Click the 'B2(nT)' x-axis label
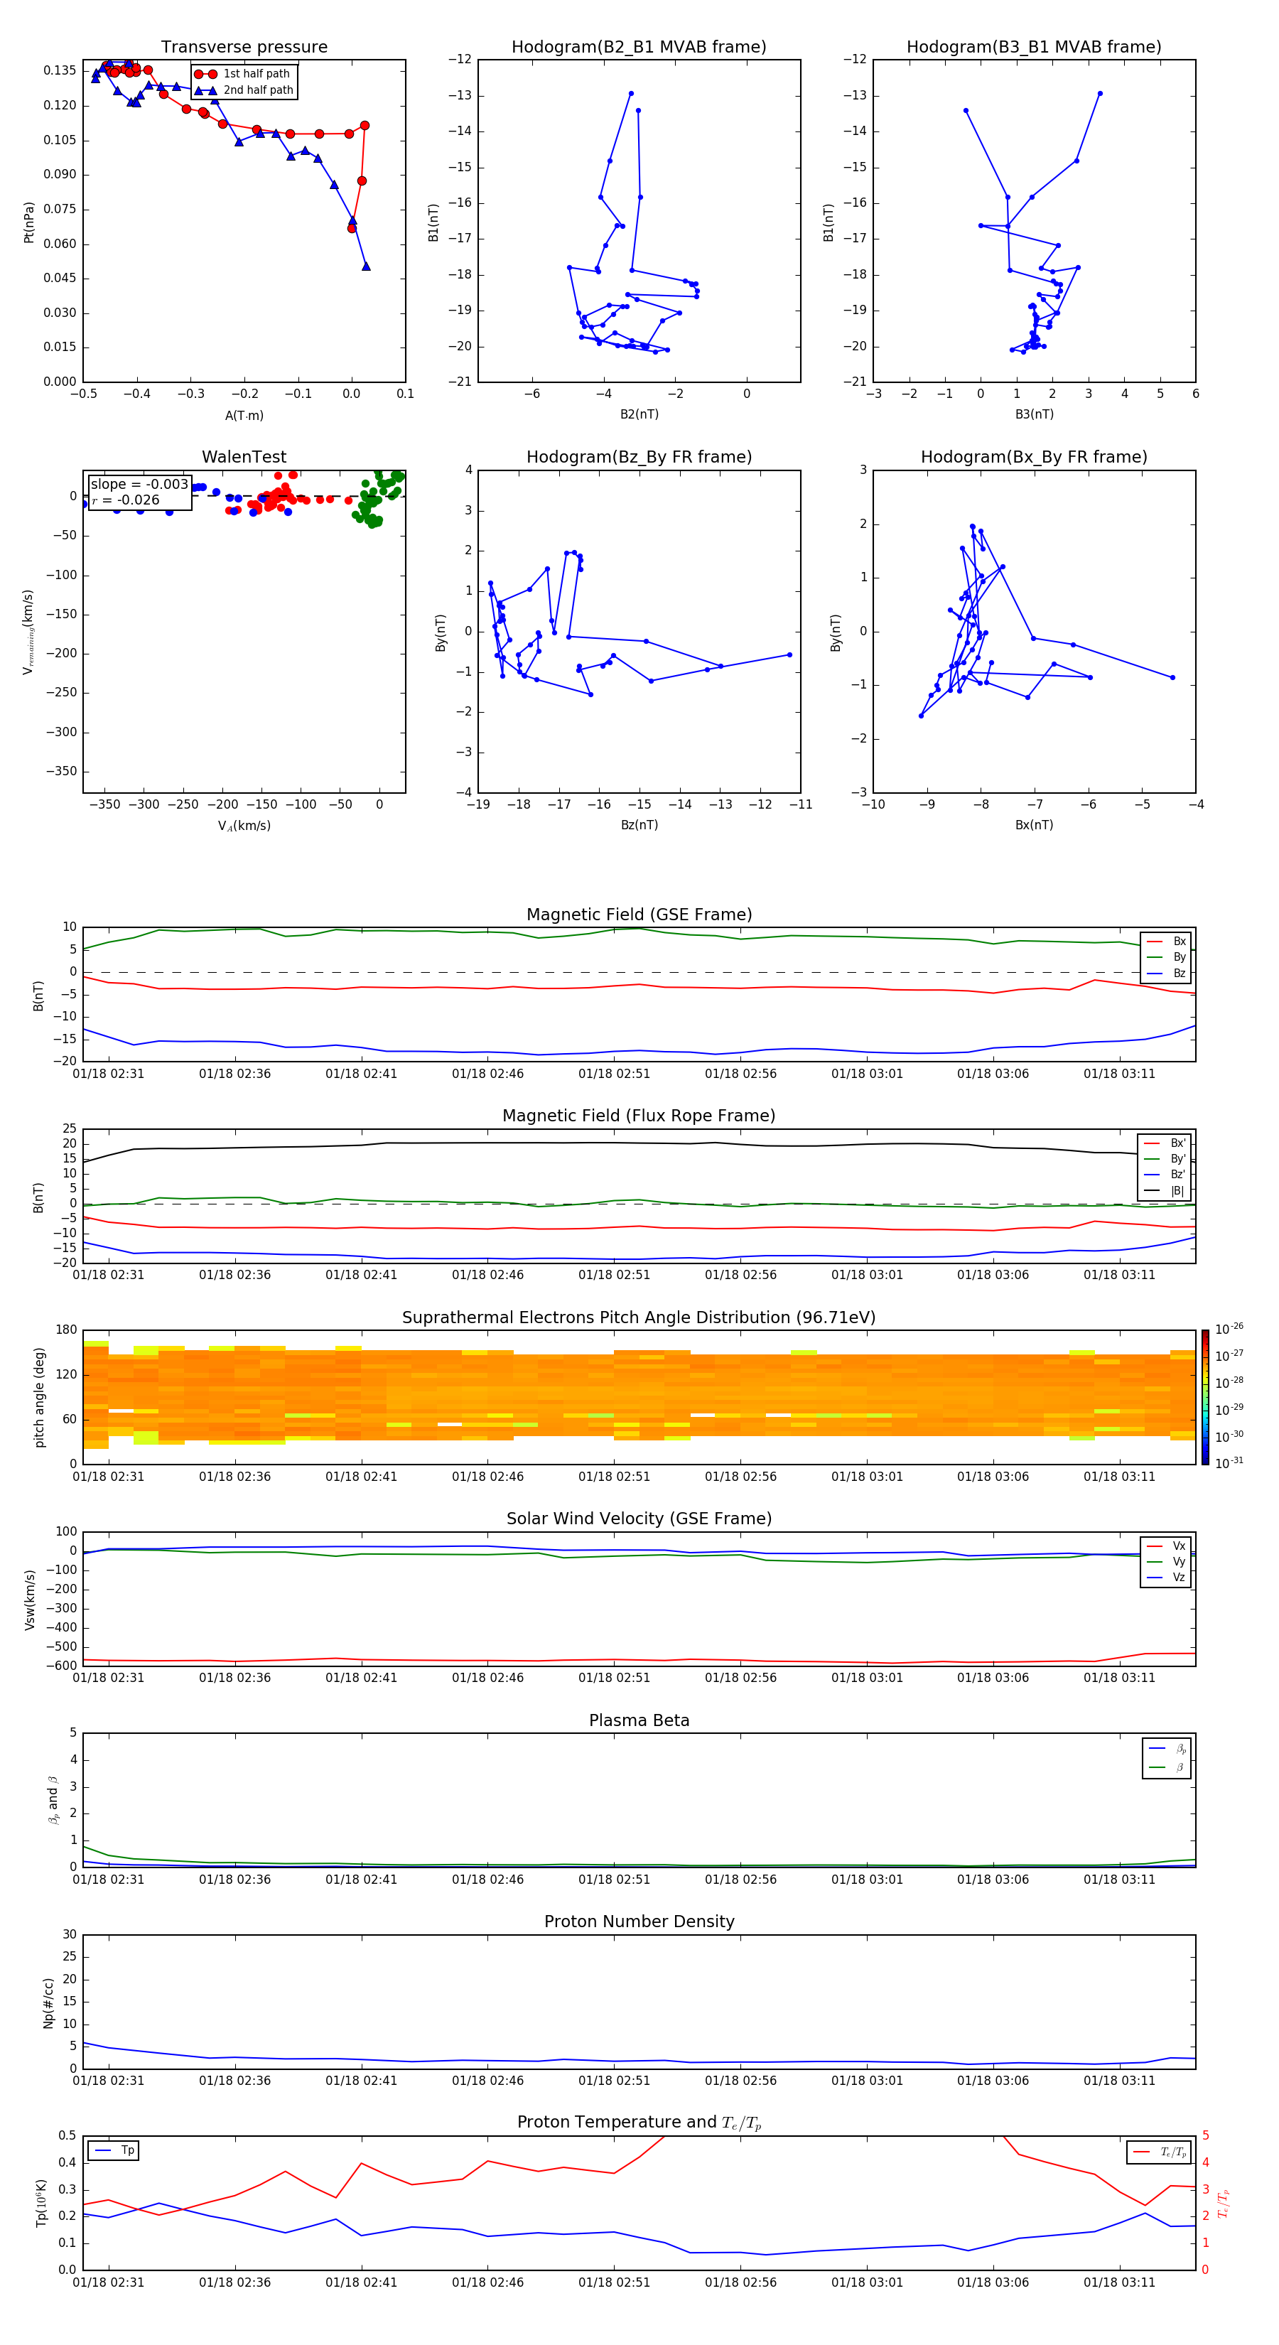The height and width of the screenshot is (2345, 1279). [x=639, y=414]
